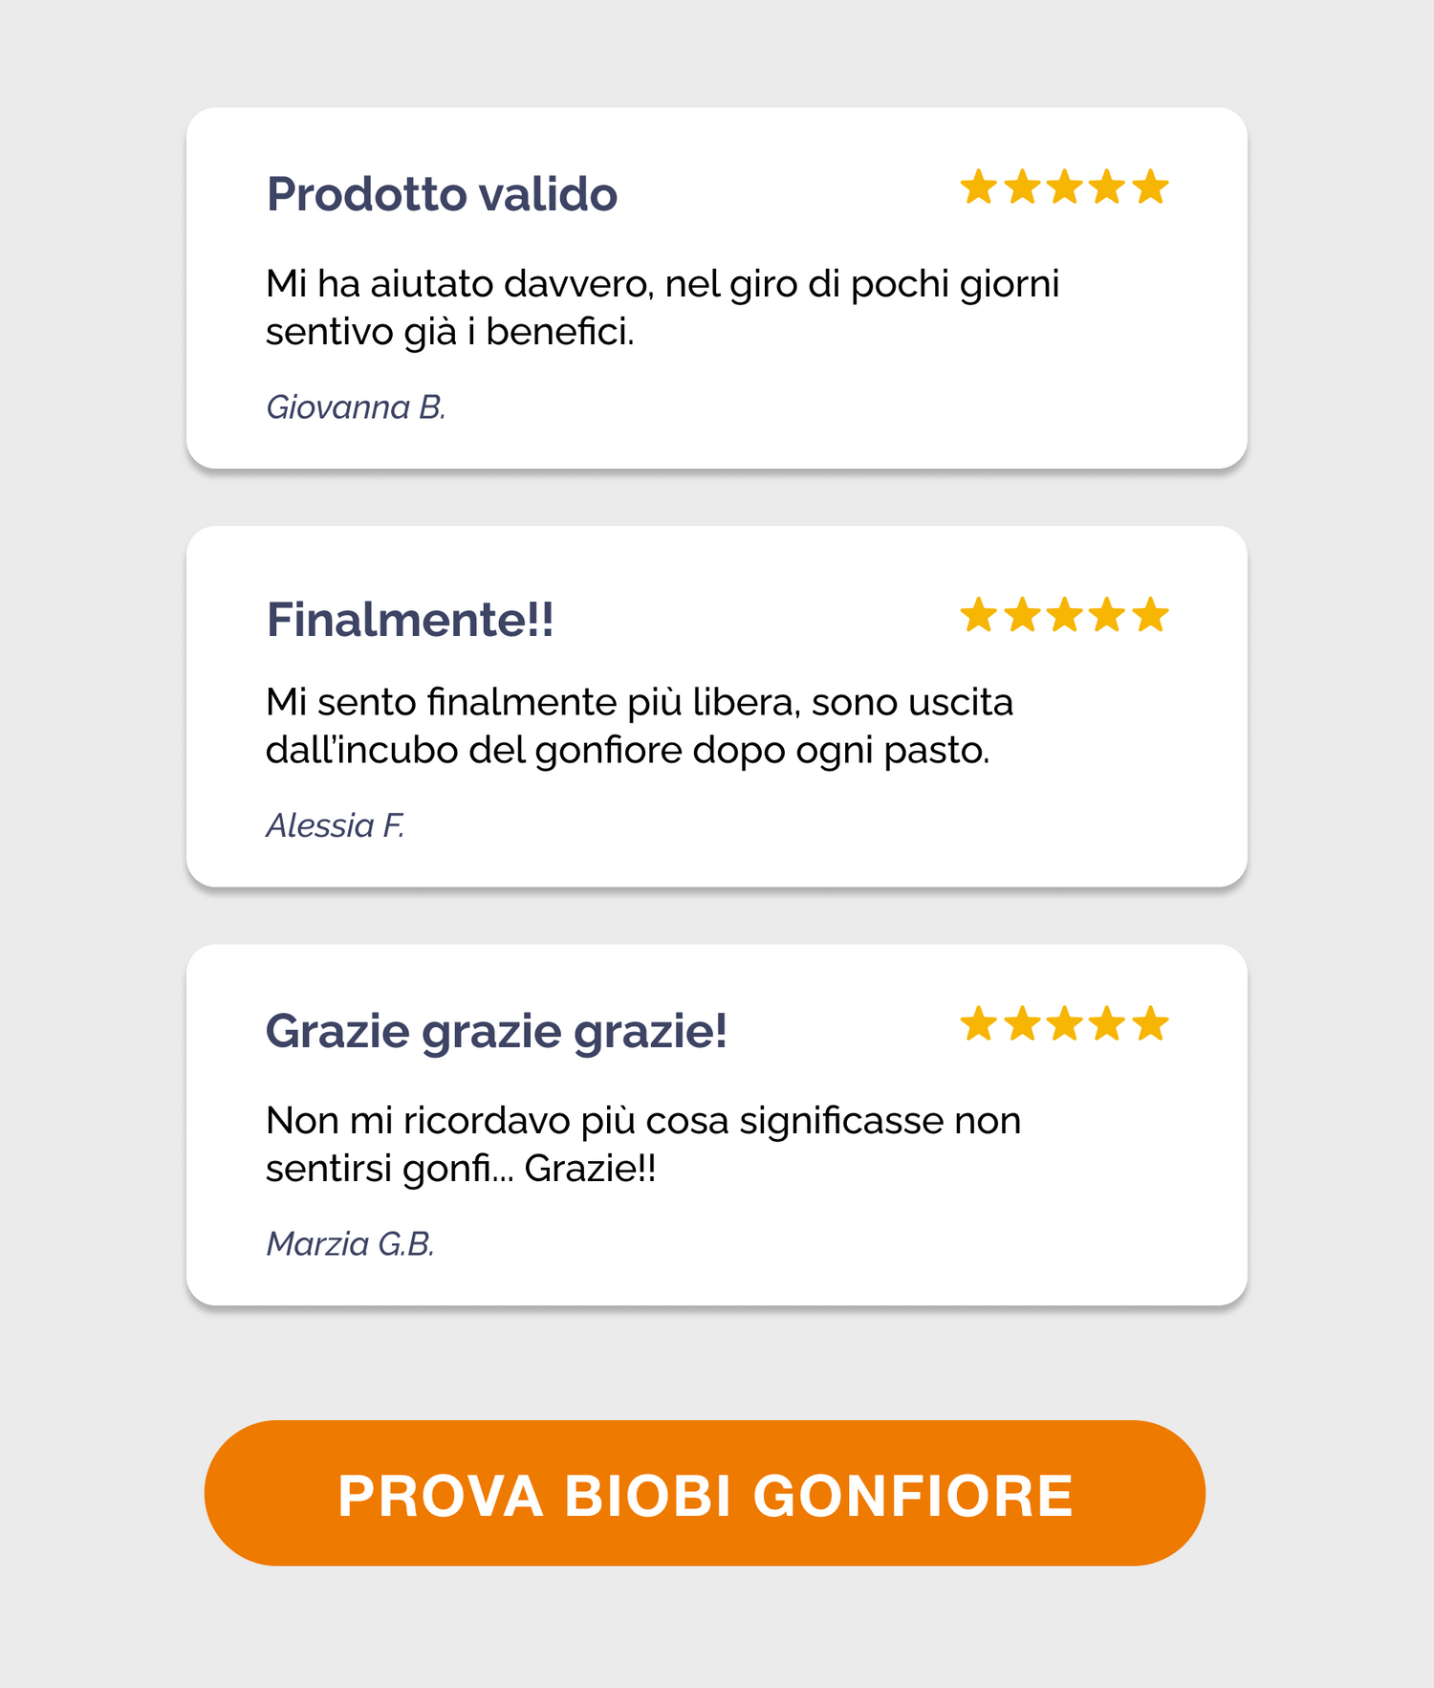Click the "Finalmente!!" review heading
This screenshot has width=1434, height=1688.
tap(410, 620)
